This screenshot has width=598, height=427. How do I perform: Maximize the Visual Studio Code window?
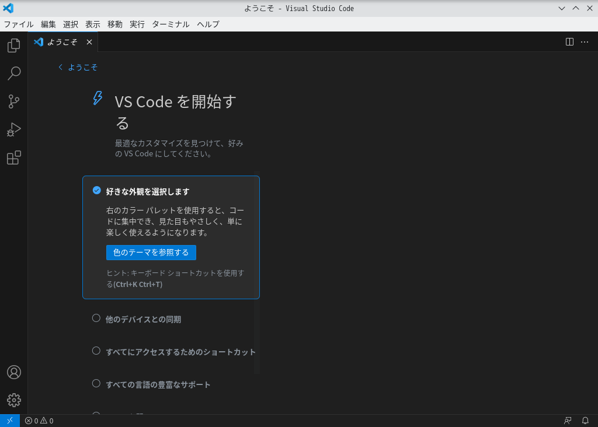pos(575,8)
